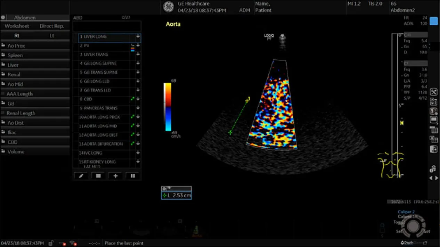Toggle the Abdomen radio button at top left
The image size is (440, 247).
(x=3, y=17)
